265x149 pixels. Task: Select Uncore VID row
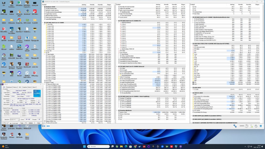77,51
